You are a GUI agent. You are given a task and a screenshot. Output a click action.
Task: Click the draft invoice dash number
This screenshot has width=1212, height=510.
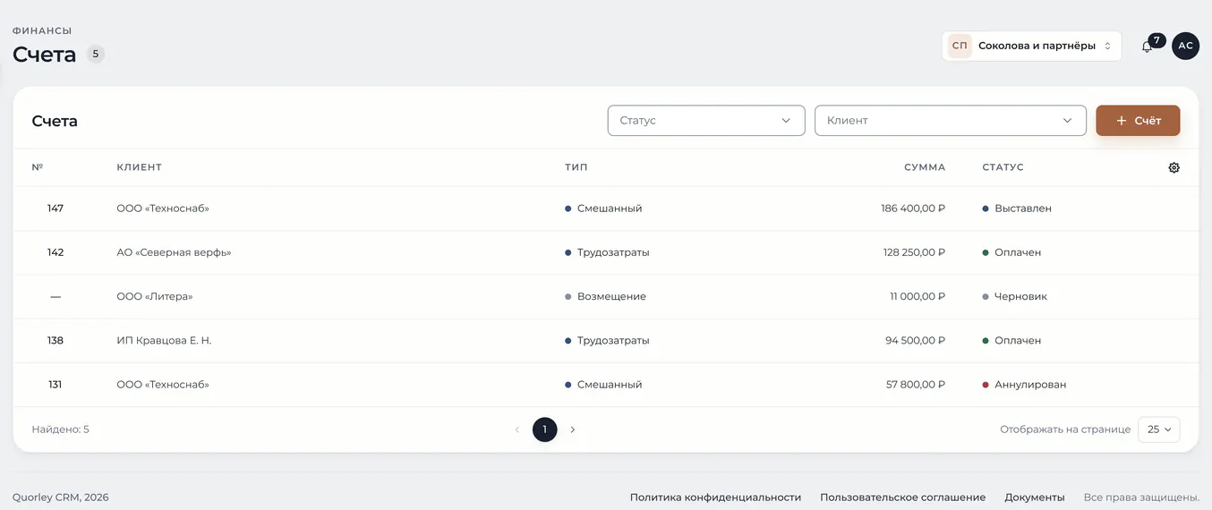(55, 296)
